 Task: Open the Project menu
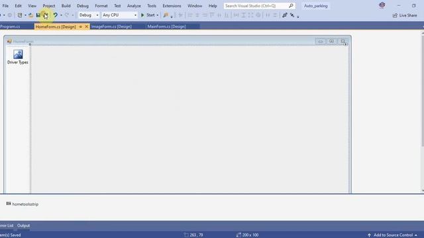[48, 6]
